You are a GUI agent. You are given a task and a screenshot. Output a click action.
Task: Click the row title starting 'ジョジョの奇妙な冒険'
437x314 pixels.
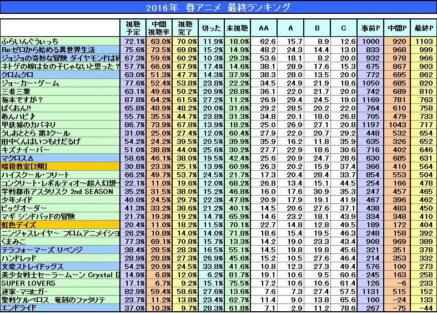tap(60, 58)
